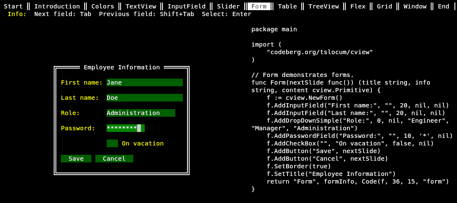Switch to the Start tab
This screenshot has height=203, width=457.
pyautogui.click(x=13, y=6)
